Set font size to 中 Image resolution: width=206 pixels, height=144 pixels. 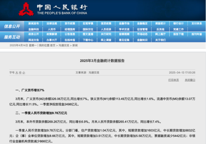point(20,72)
